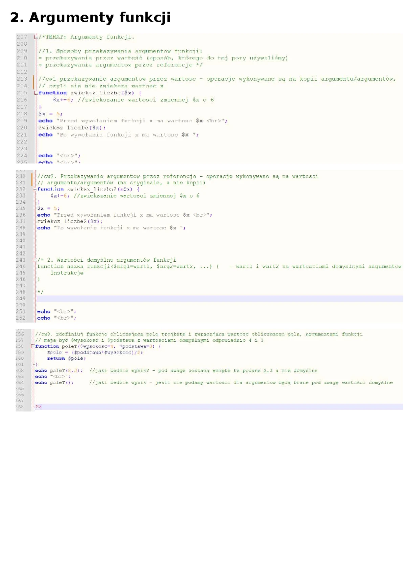Collapse the comment block at line 207

pos(36,37)
